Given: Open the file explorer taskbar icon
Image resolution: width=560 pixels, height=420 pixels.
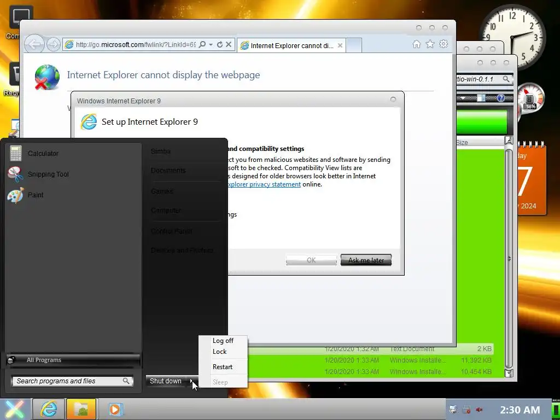Looking at the screenshot, I should pos(81,409).
